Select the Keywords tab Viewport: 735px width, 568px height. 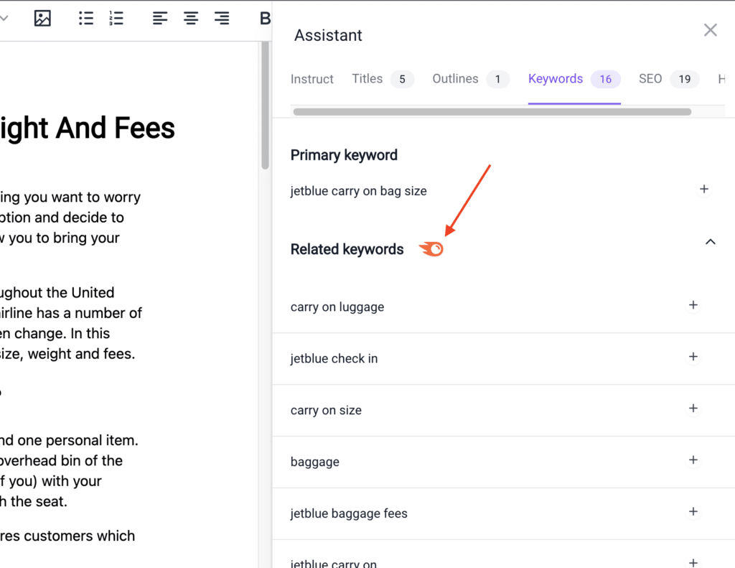pyautogui.click(x=574, y=79)
